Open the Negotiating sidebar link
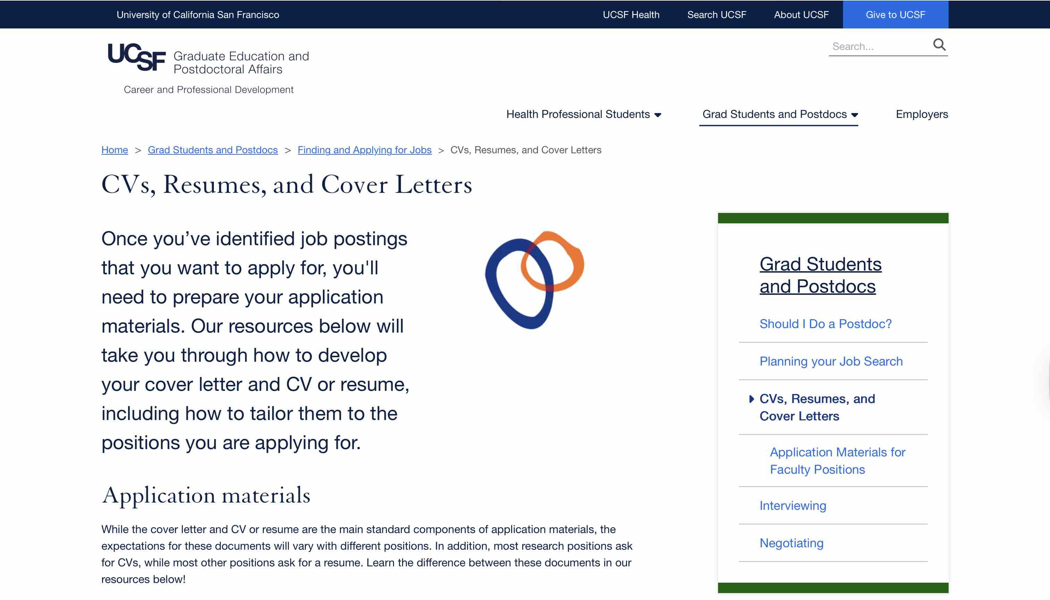 [791, 543]
